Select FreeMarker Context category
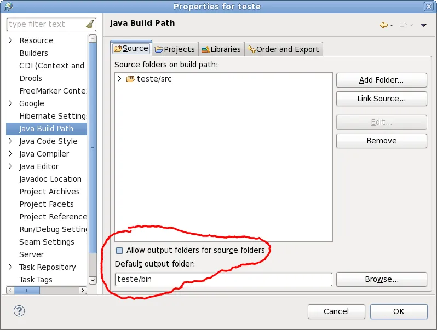 (53, 91)
